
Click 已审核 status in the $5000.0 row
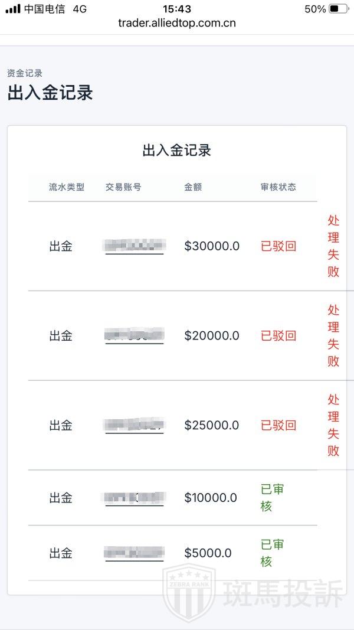click(272, 553)
